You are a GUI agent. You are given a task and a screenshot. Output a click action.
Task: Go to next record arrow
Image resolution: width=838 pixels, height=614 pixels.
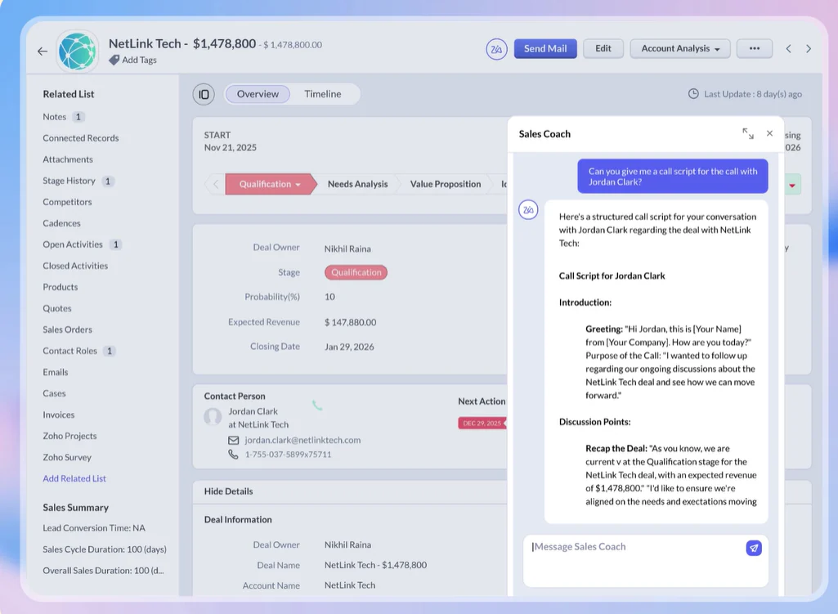[809, 48]
